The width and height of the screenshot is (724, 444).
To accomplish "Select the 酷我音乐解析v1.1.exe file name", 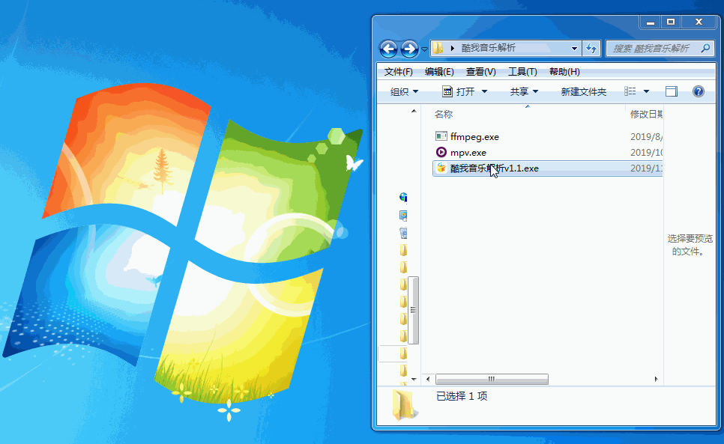I will (495, 168).
